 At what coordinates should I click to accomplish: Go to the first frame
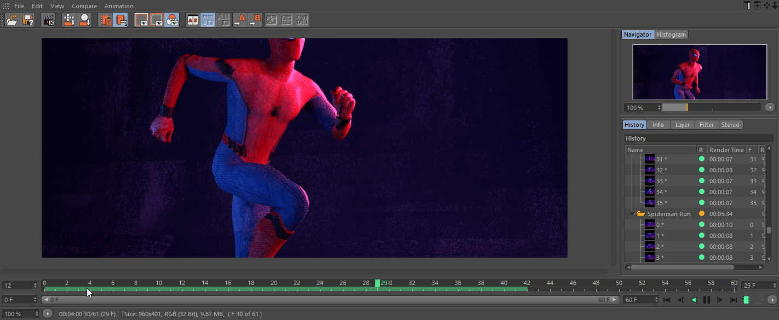[667, 300]
